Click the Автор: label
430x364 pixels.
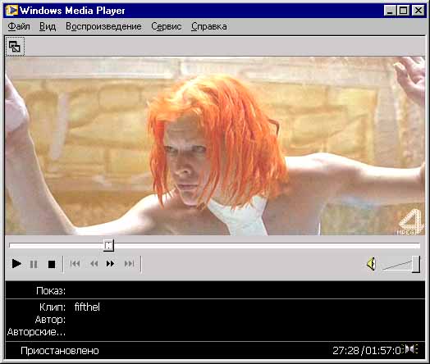point(50,320)
